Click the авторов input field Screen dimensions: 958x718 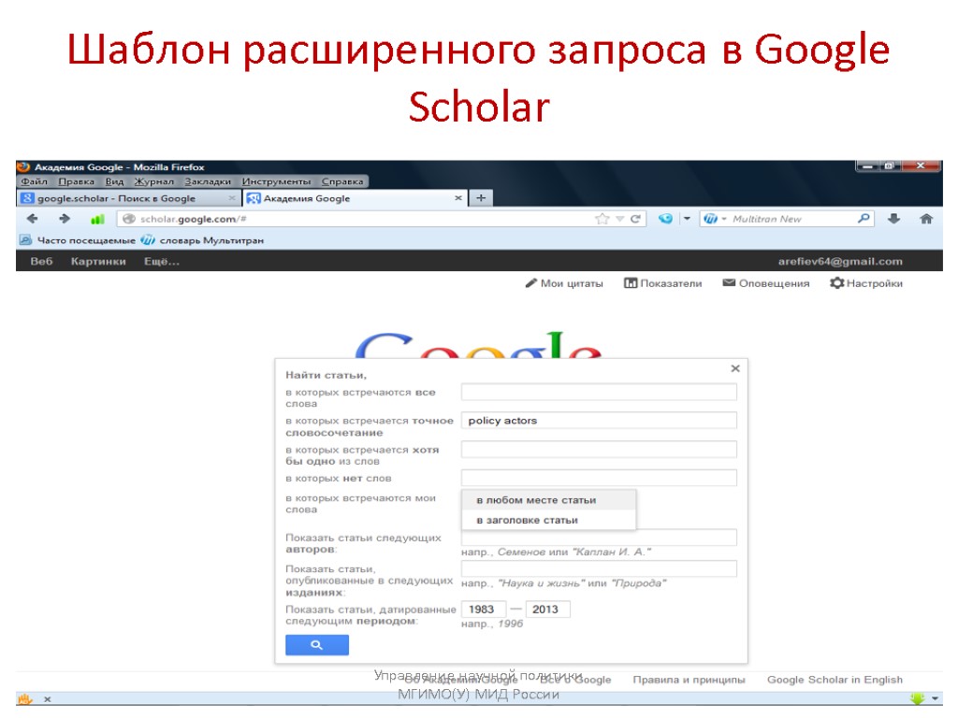[x=599, y=538]
